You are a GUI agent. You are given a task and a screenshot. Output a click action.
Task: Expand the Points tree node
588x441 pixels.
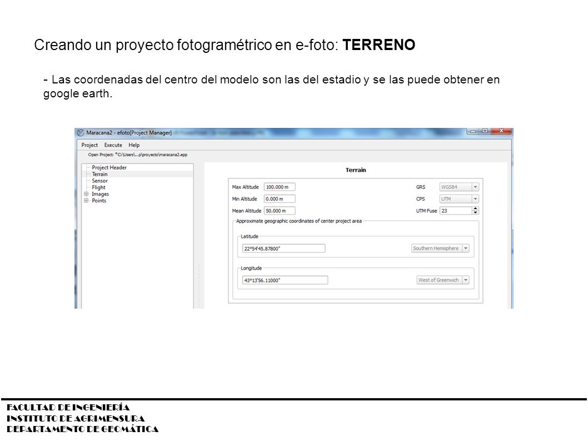[x=86, y=201]
